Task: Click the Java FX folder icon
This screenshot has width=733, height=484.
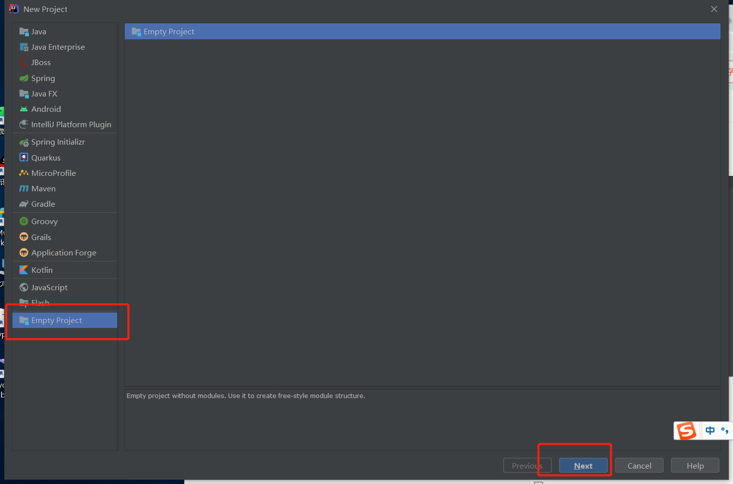Action: pos(24,94)
